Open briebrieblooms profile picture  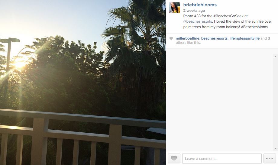click(x=175, y=8)
